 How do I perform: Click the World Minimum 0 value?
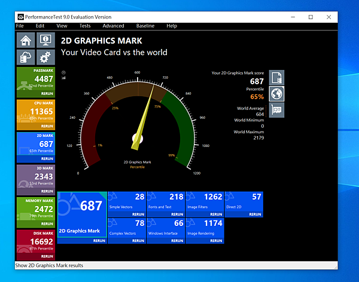263,126
